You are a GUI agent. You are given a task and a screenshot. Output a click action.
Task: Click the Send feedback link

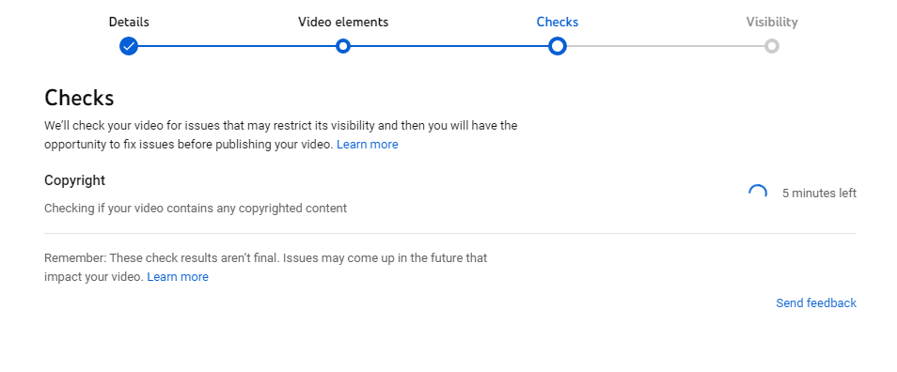[816, 303]
